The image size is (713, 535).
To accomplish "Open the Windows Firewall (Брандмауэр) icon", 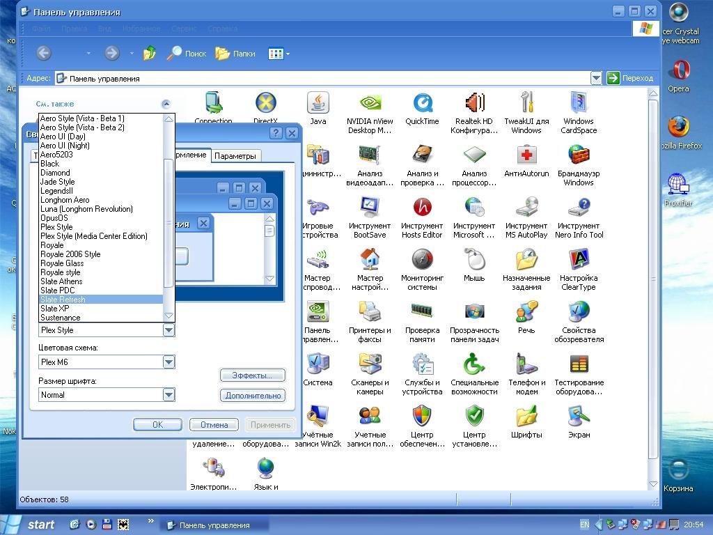I will [x=579, y=155].
